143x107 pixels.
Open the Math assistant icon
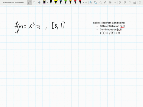tap(110, 2)
